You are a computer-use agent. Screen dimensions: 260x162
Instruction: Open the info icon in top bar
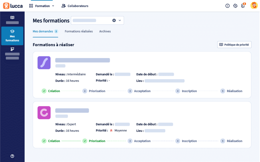228,6
